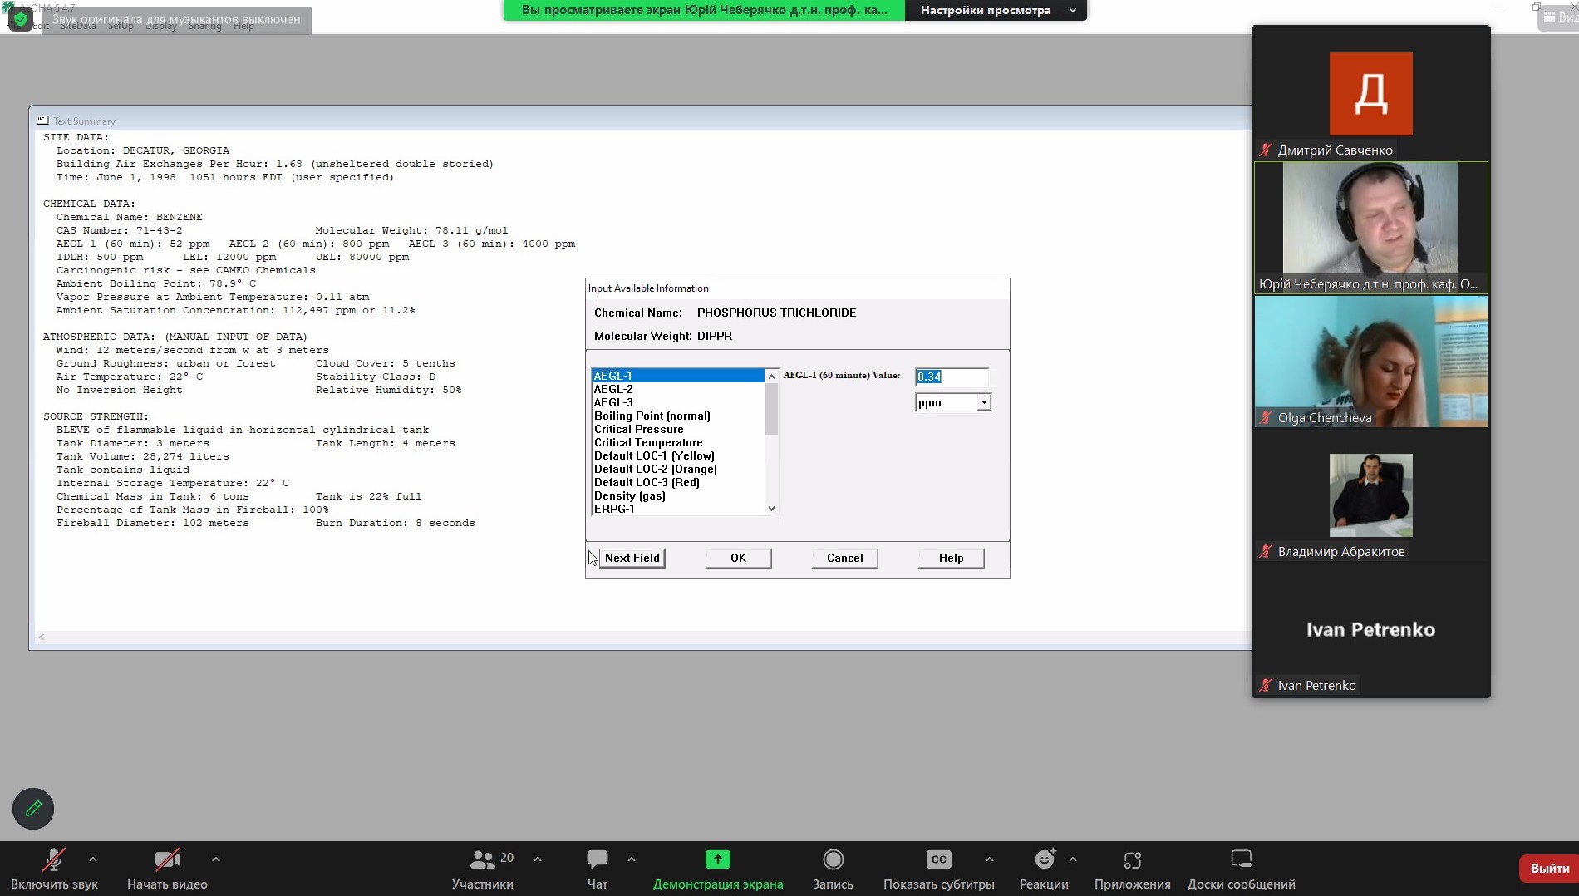Click 'Fireball Diameter: 102 meters' text

coord(153,523)
